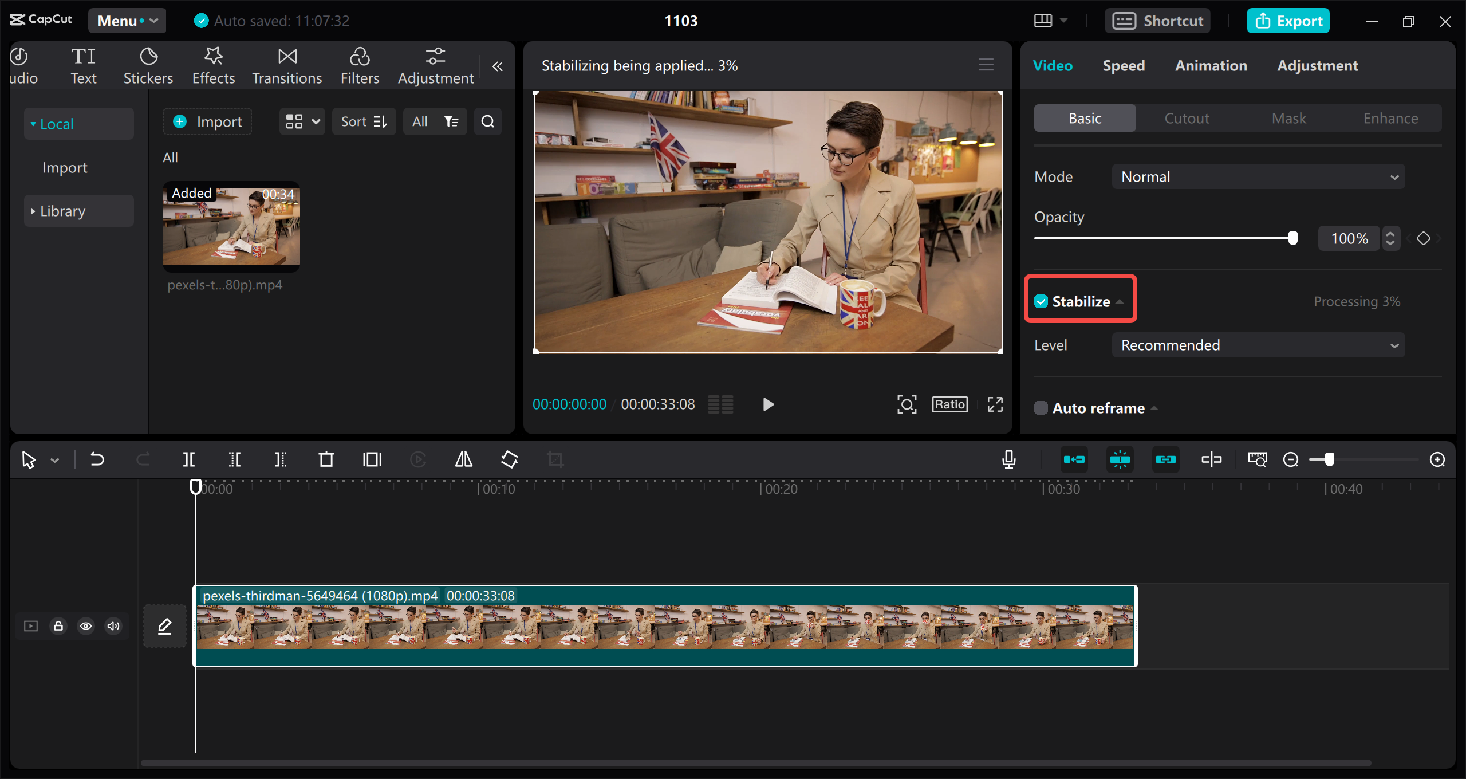This screenshot has height=779, width=1466.
Task: Click the Undo arrow
Action: (x=97, y=459)
